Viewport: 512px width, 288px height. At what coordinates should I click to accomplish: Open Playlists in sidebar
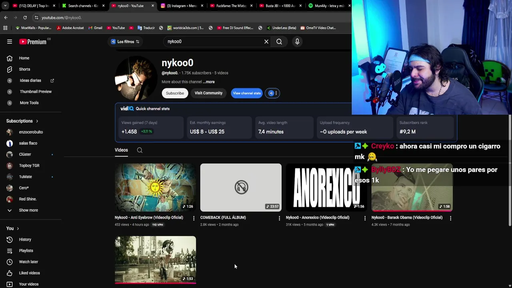(26, 251)
